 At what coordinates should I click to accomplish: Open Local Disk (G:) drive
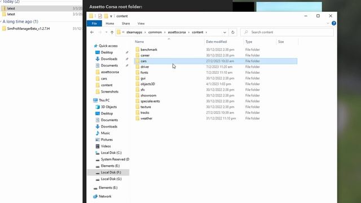tap(111, 179)
